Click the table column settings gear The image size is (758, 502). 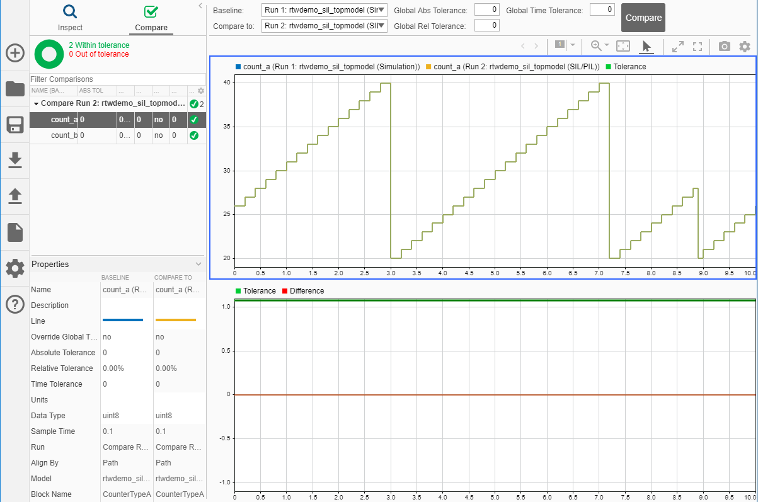click(x=201, y=91)
